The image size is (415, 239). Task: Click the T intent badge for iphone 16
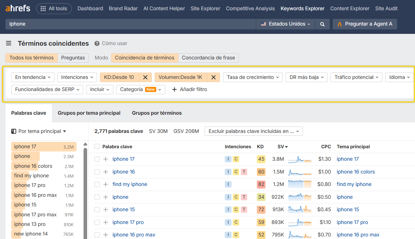click(244, 172)
